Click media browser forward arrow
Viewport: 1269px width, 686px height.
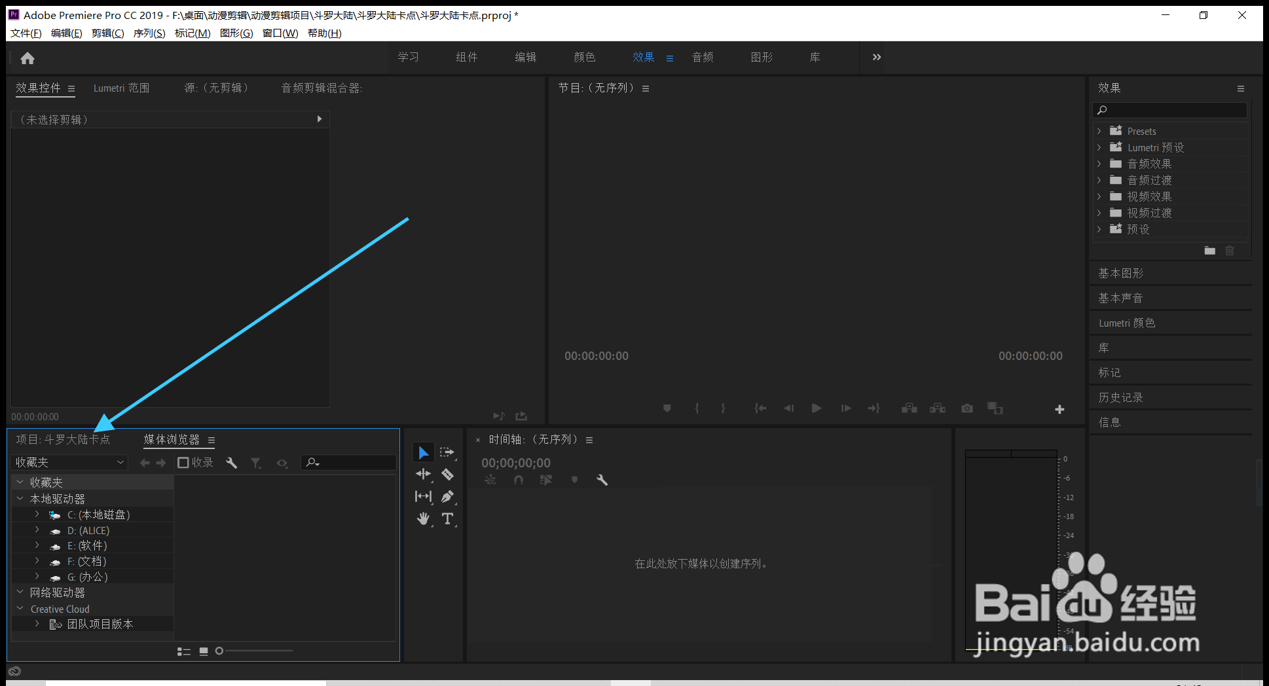coord(161,463)
